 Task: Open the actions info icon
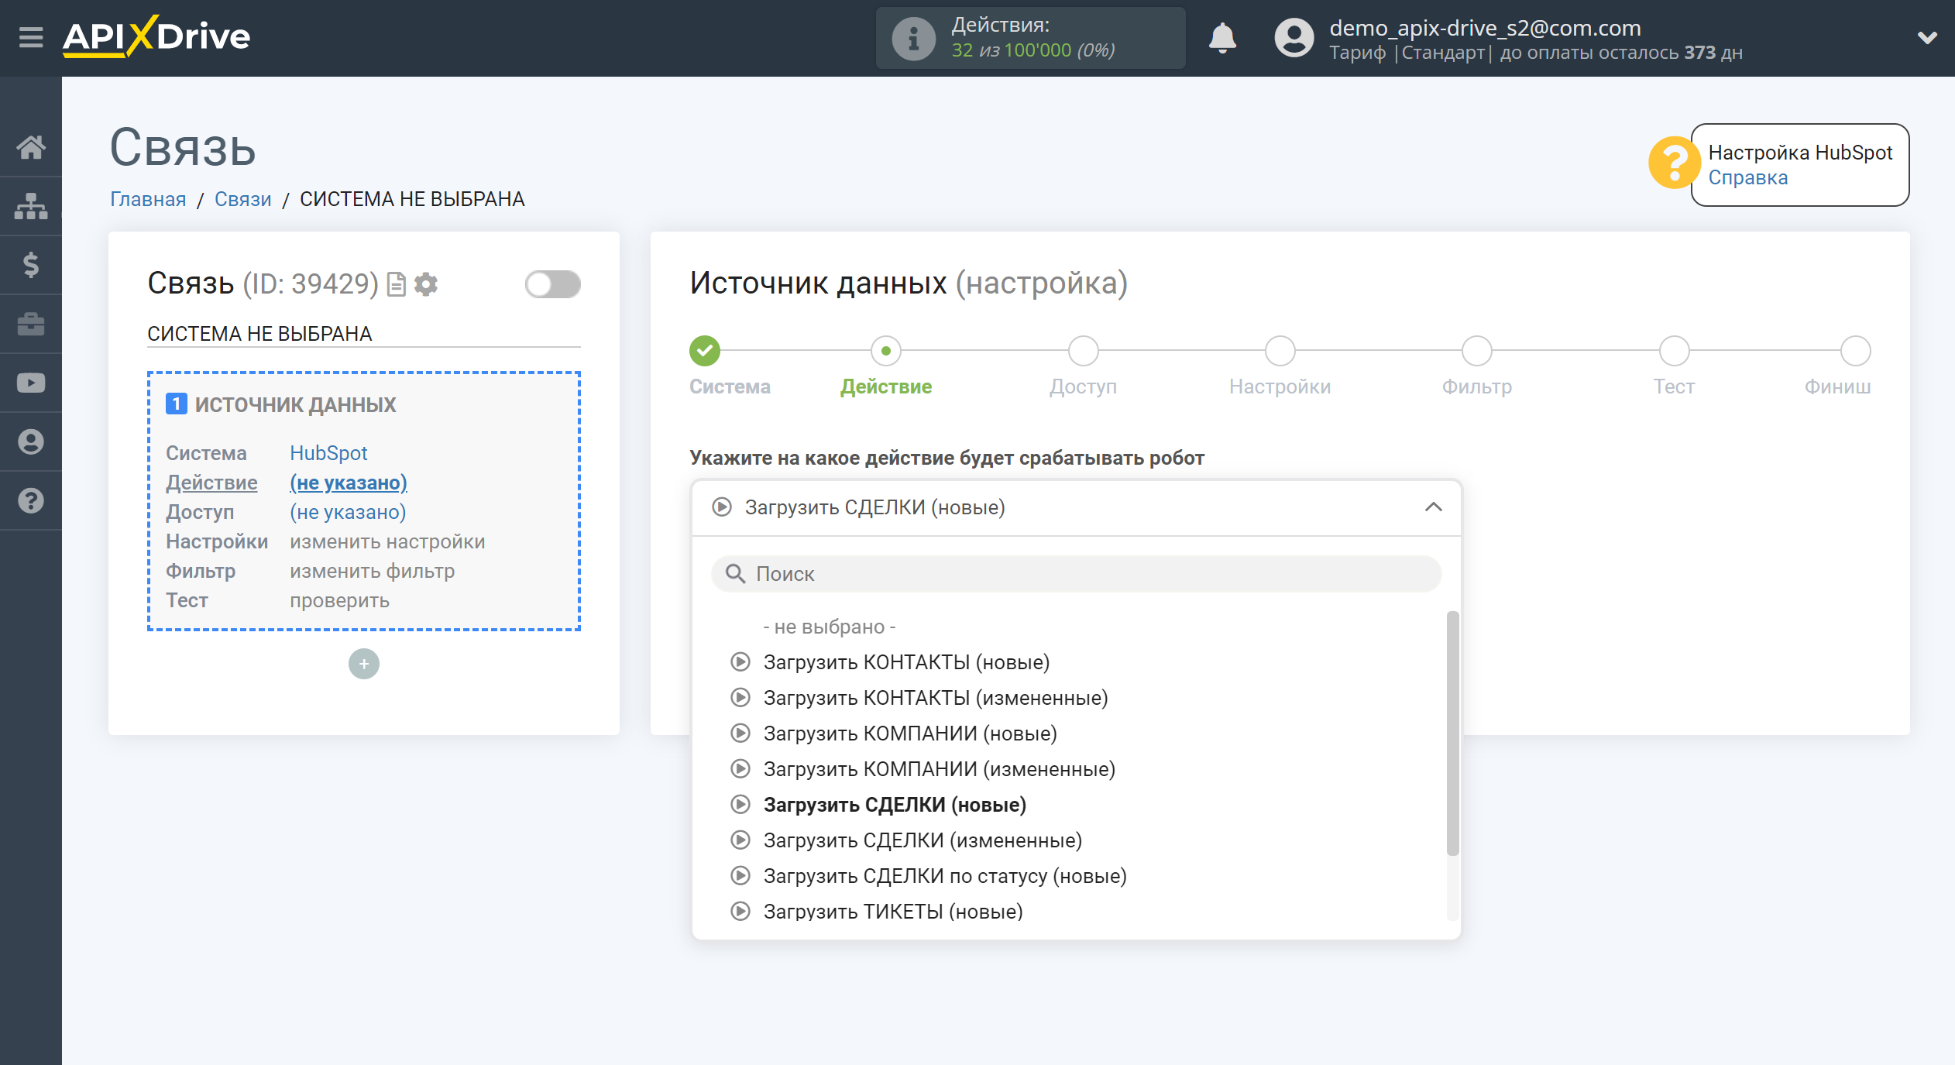click(913, 38)
